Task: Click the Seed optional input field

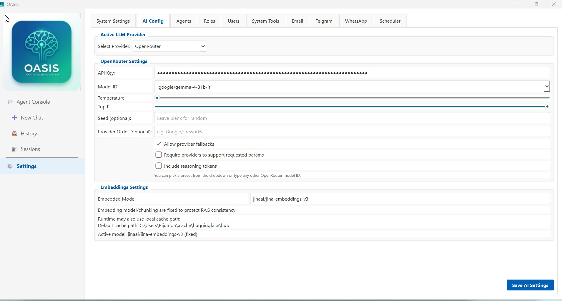Action: point(352,118)
